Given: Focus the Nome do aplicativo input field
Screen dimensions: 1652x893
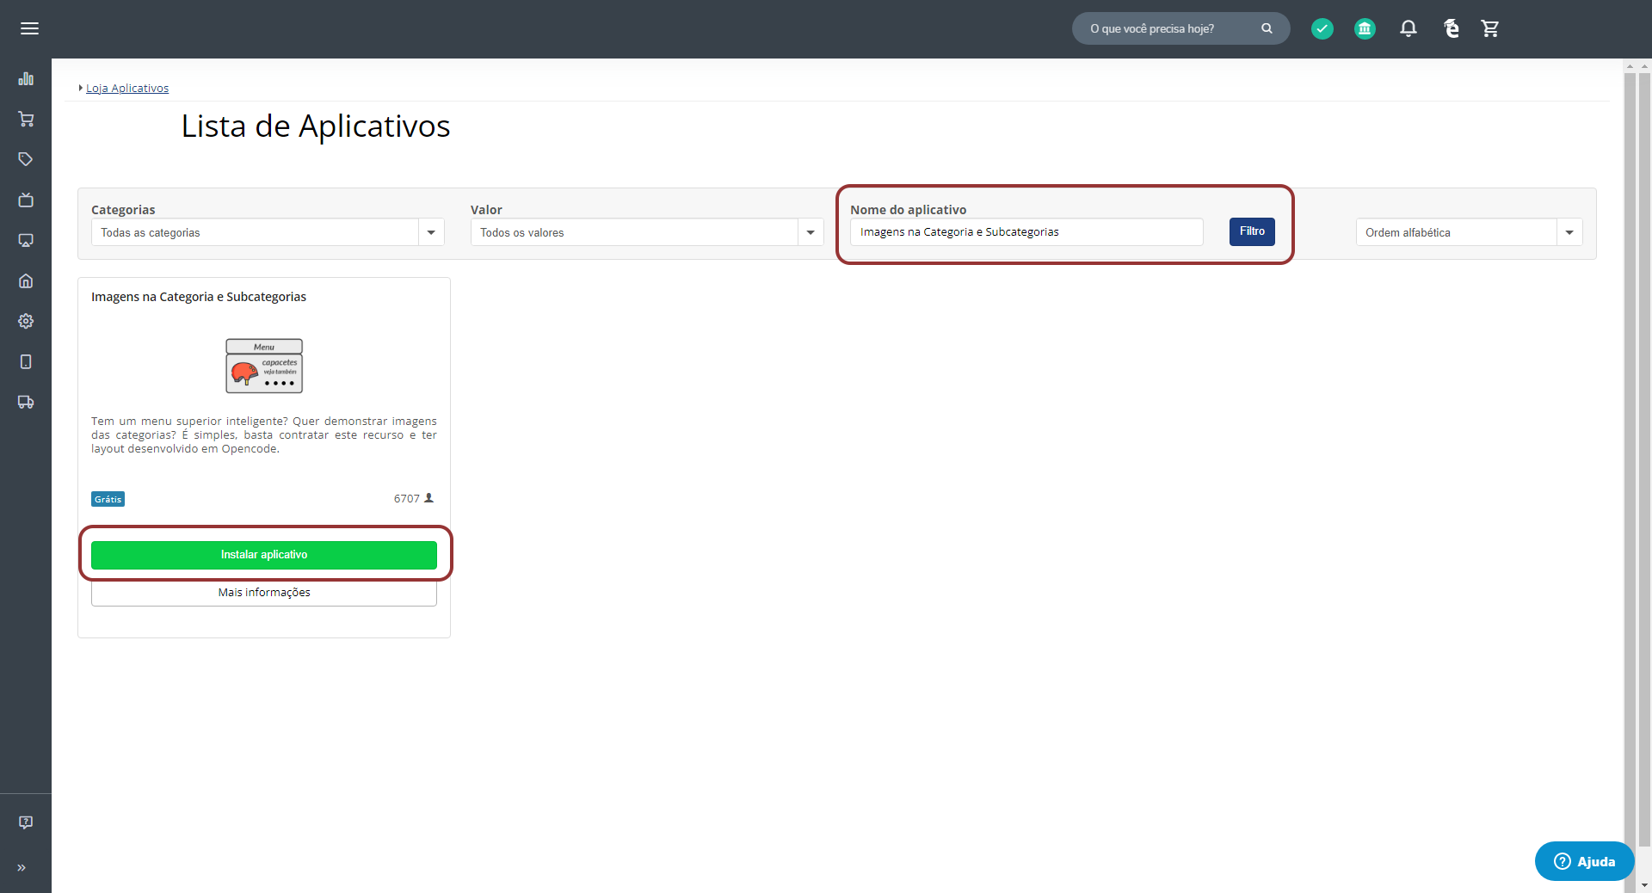Looking at the screenshot, I should (1026, 232).
